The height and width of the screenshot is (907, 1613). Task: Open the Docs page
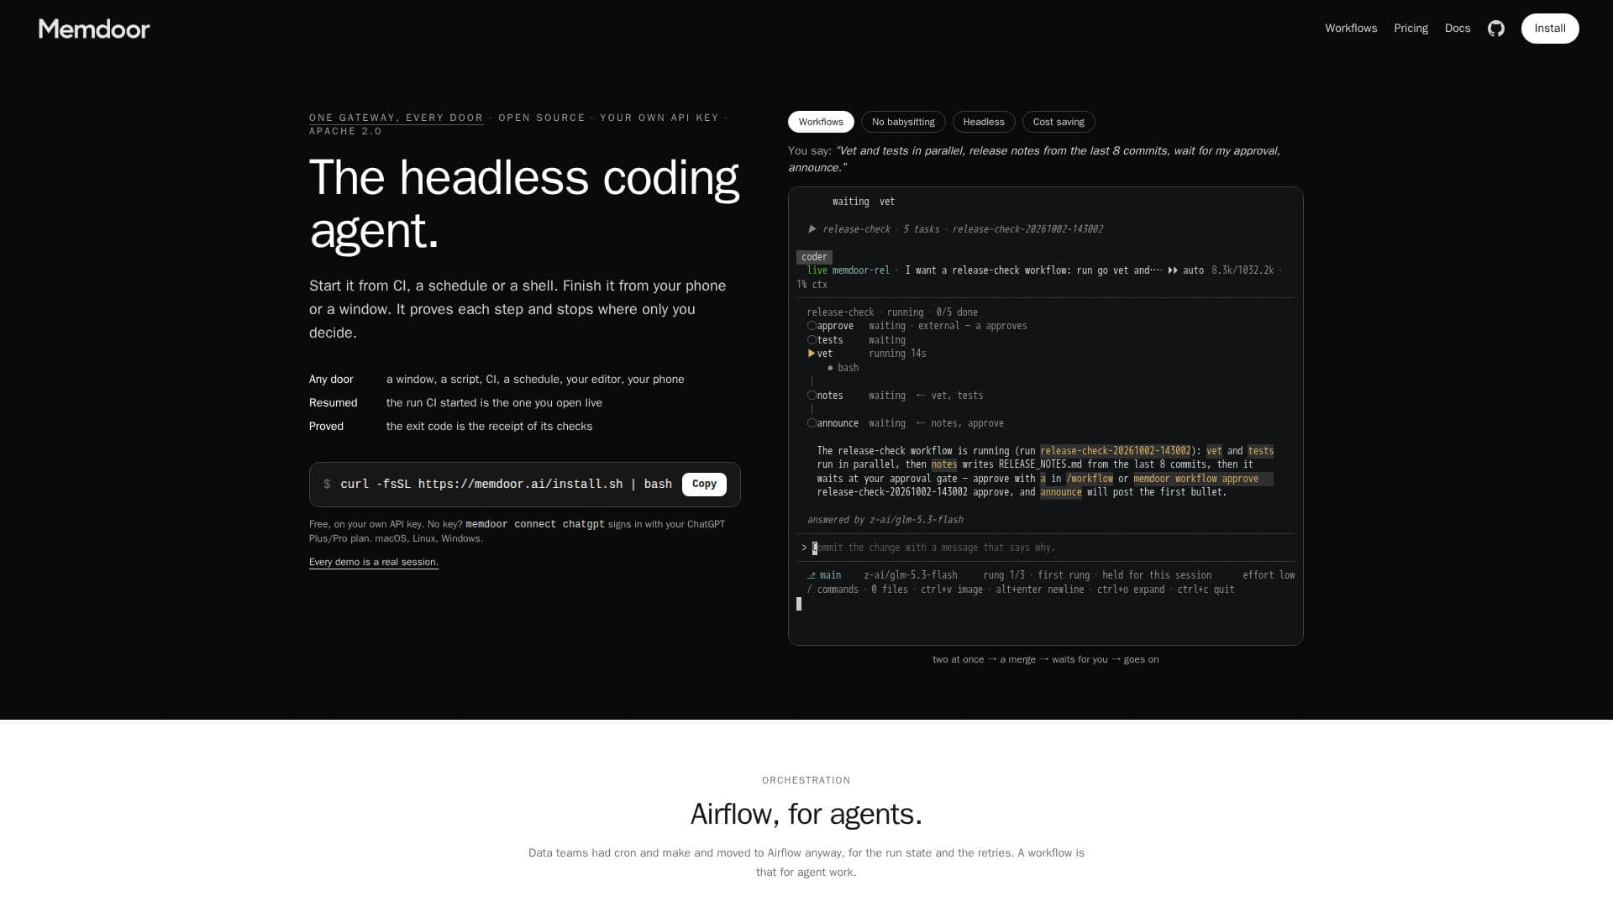(x=1458, y=29)
